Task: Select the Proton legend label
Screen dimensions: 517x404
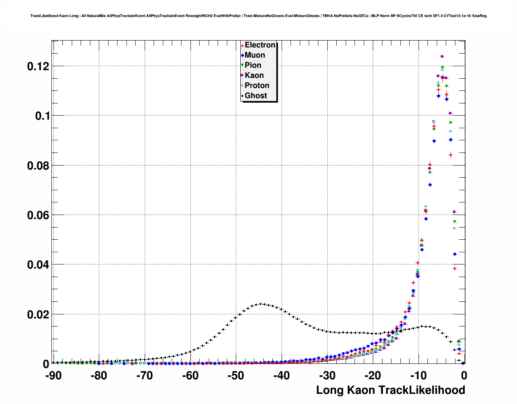Action: pyautogui.click(x=257, y=86)
